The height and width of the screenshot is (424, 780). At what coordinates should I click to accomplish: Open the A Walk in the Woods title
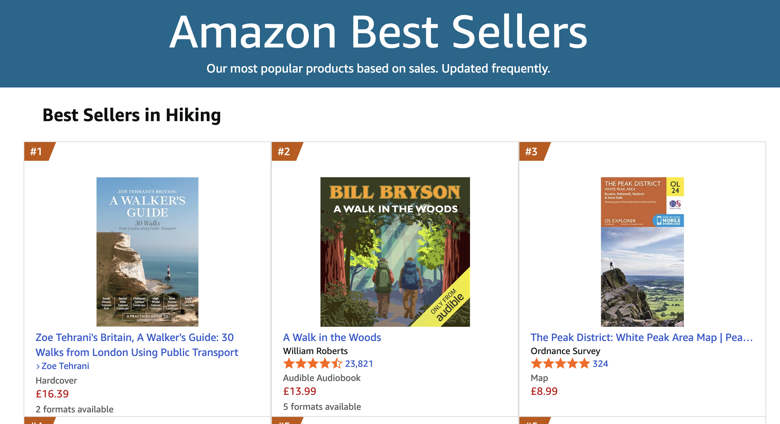332,337
